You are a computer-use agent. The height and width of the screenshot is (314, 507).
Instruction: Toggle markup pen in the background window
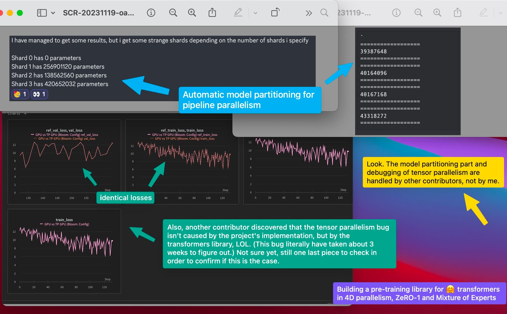pos(483,12)
